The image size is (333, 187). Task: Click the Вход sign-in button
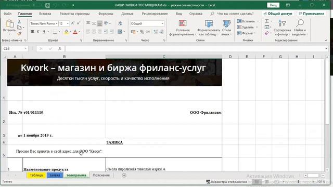[x=273, y=5]
